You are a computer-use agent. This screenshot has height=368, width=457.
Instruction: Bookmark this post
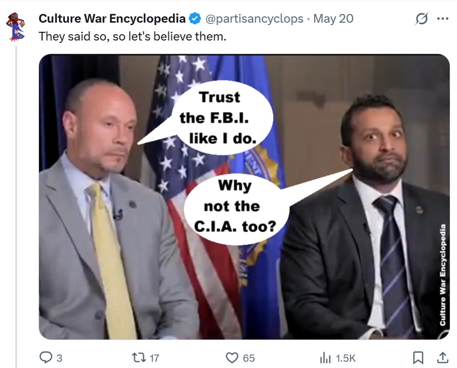[418, 358]
